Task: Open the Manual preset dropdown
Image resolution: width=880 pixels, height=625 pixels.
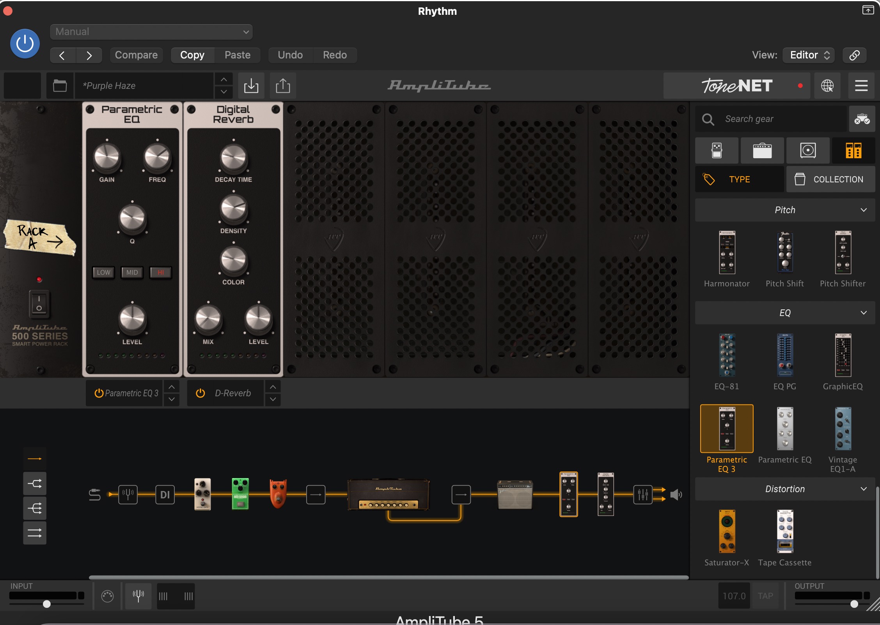Action: pyautogui.click(x=151, y=32)
